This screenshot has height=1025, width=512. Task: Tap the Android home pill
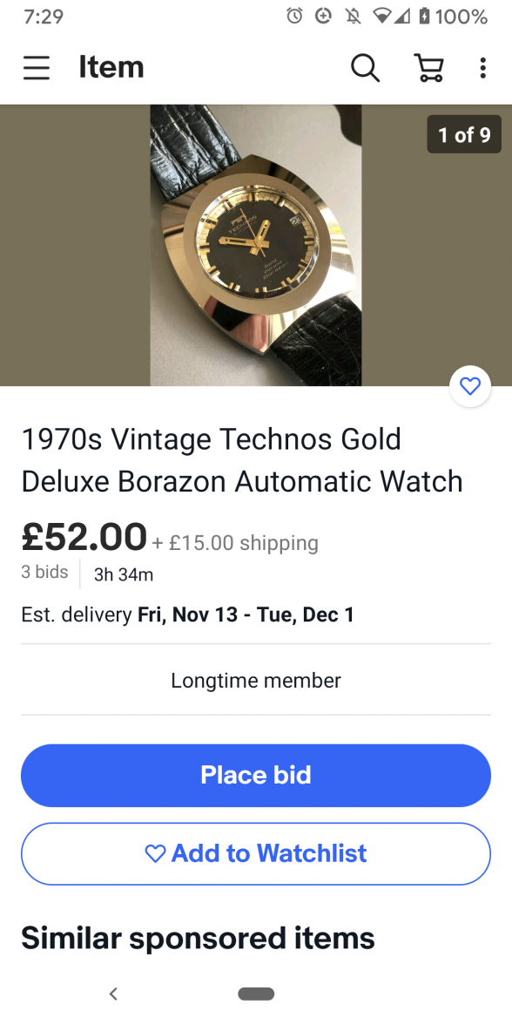256,994
